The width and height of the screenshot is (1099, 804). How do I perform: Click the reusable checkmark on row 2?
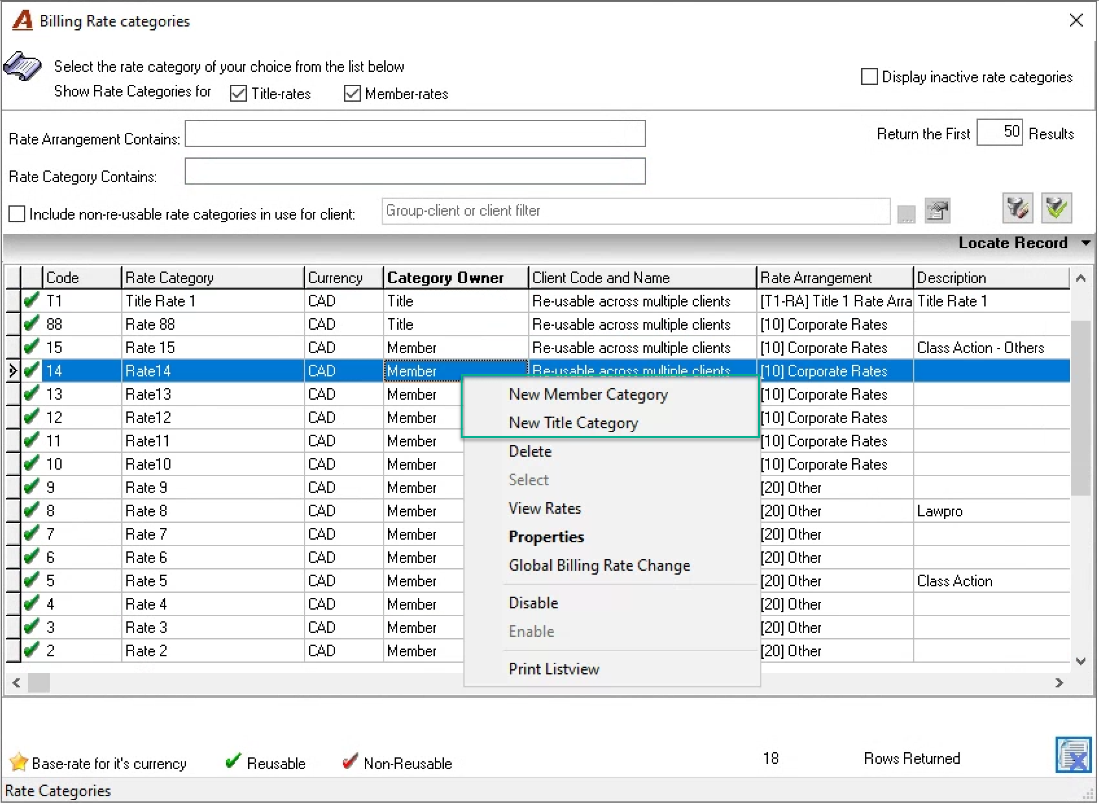pyautogui.click(x=31, y=650)
